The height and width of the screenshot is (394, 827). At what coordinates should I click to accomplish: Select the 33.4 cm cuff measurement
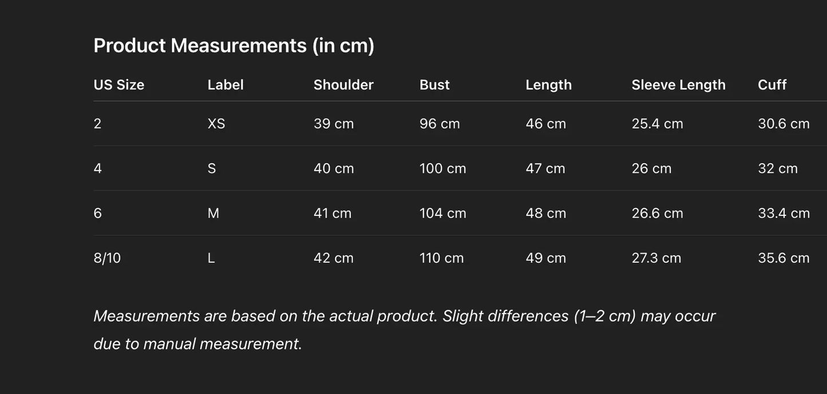pyautogui.click(x=784, y=213)
